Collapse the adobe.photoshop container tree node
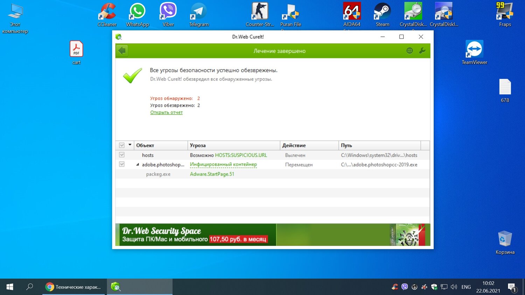 click(x=138, y=164)
